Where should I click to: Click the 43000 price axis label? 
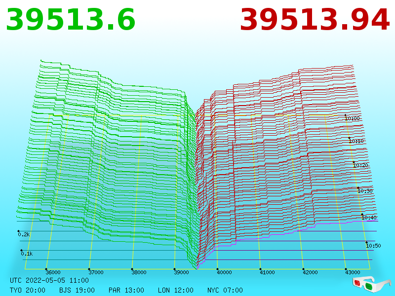click(x=353, y=272)
